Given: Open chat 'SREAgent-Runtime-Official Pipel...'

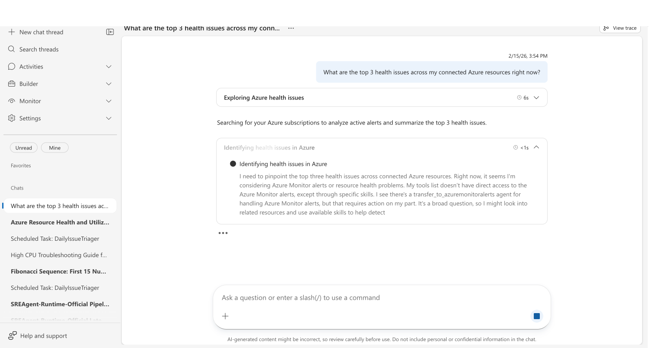Looking at the screenshot, I should [x=60, y=304].
